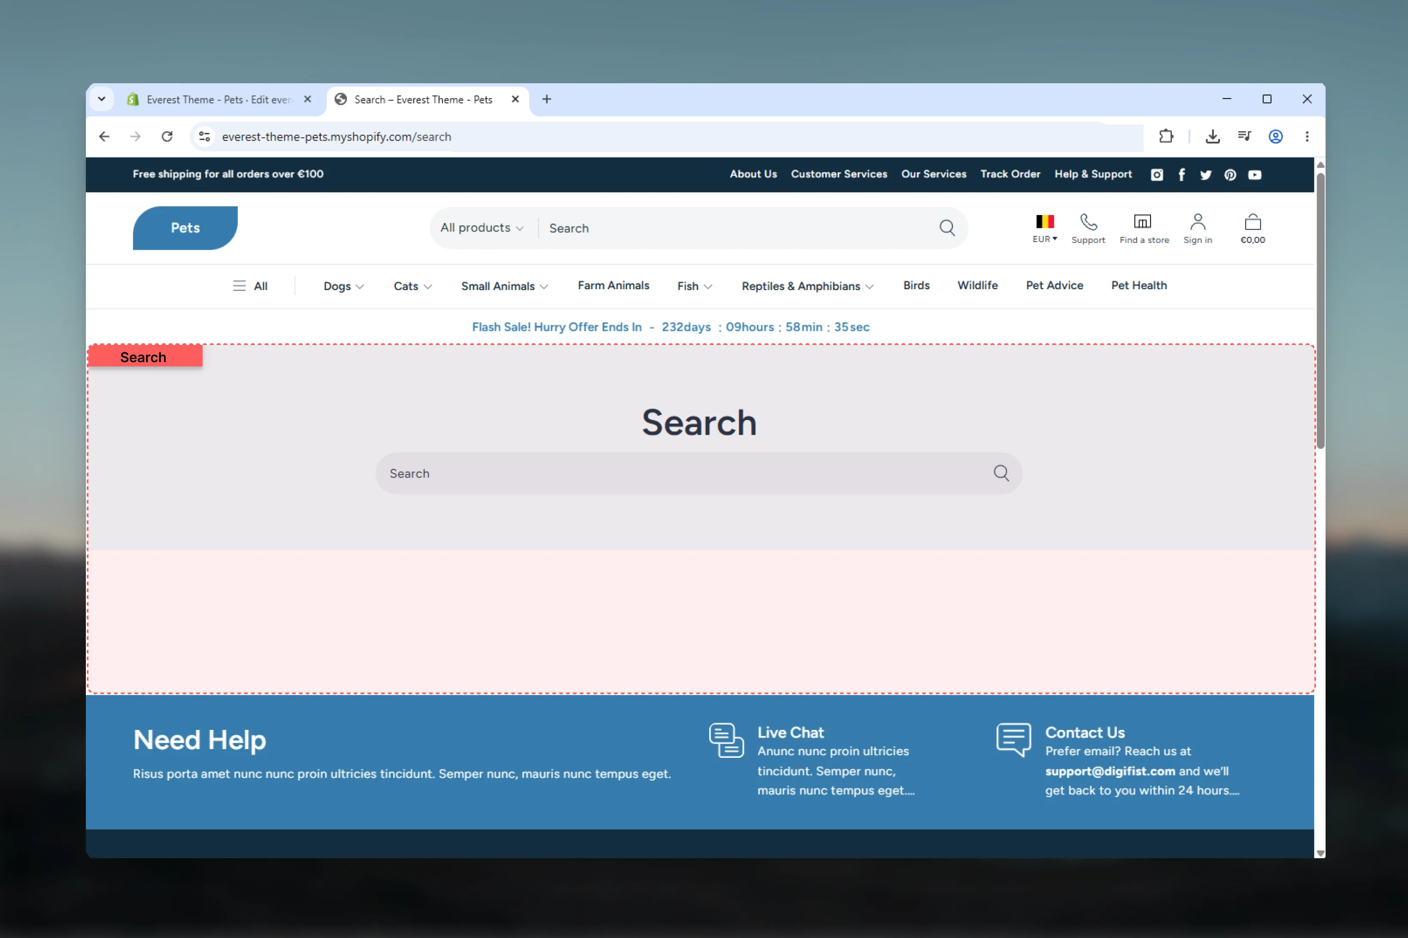The image size is (1408, 938).
Task: Click the Live Chat bubble icon
Action: 726,740
